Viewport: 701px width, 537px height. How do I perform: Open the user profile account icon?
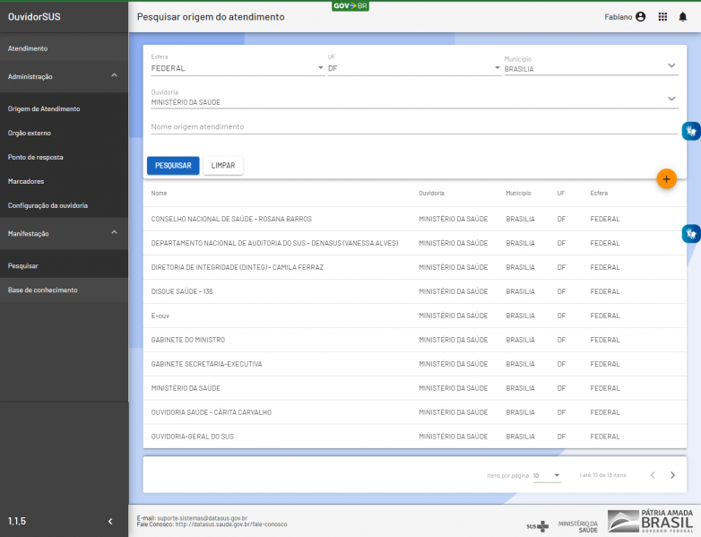point(640,16)
